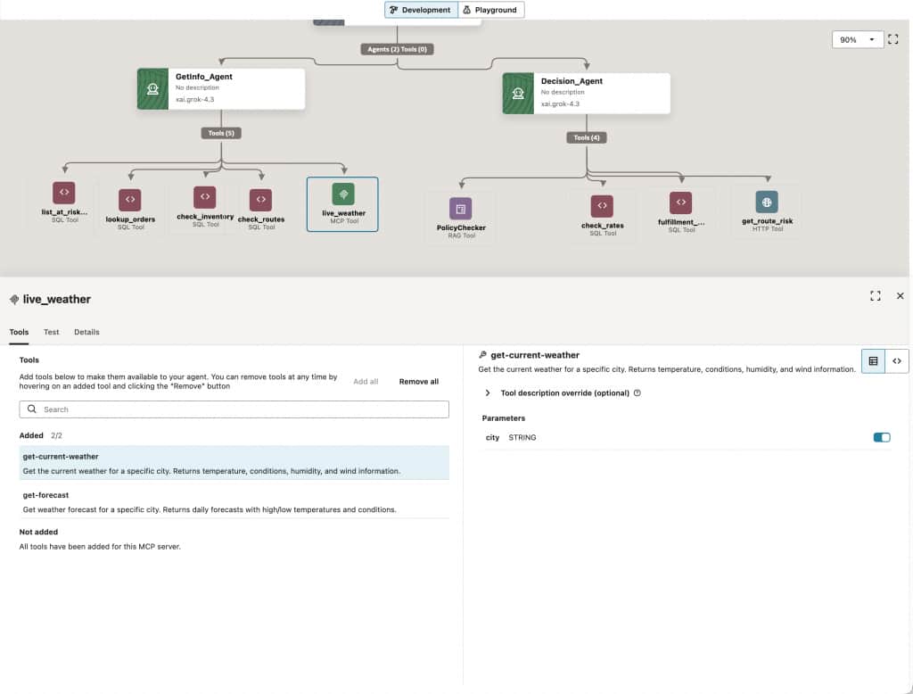The height and width of the screenshot is (694, 913).
Task: Open the Test tab
Action: click(51, 332)
